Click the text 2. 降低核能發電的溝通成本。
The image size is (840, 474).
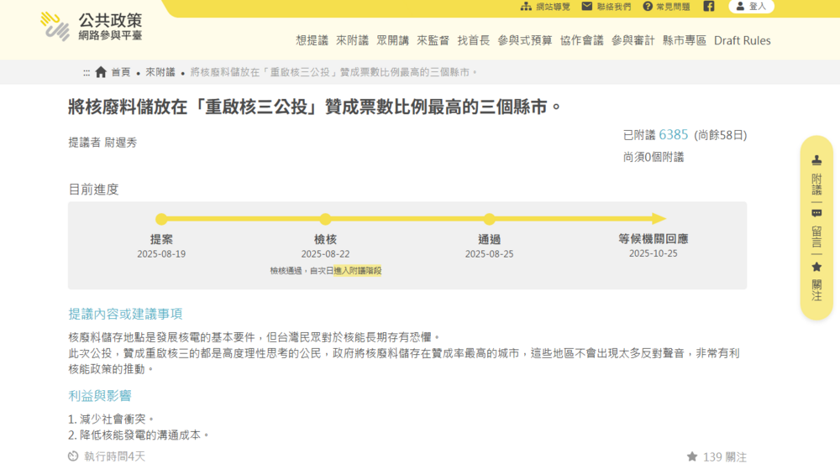point(139,435)
